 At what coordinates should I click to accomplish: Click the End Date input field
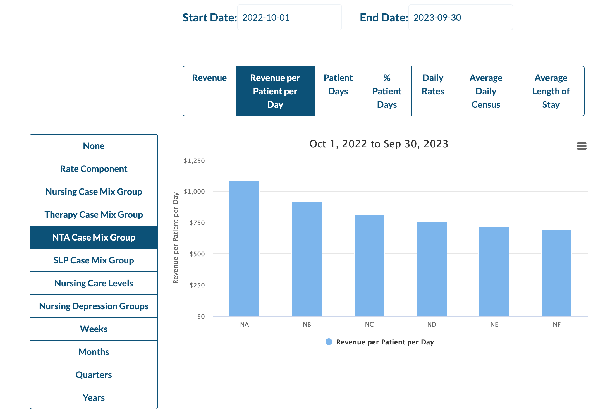460,18
